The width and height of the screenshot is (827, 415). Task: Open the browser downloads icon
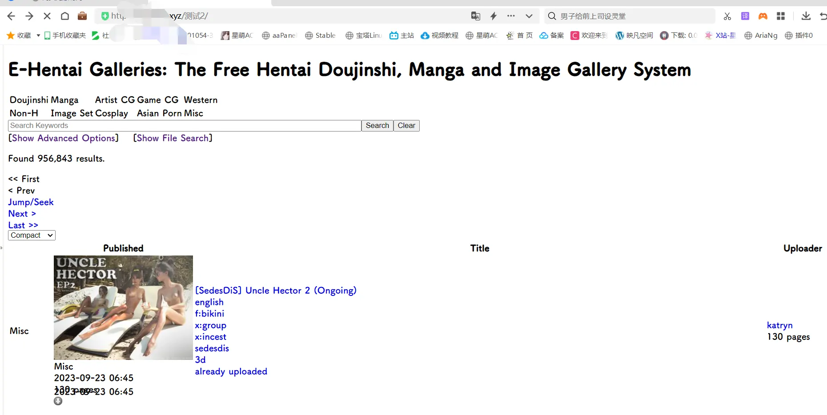pos(806,16)
